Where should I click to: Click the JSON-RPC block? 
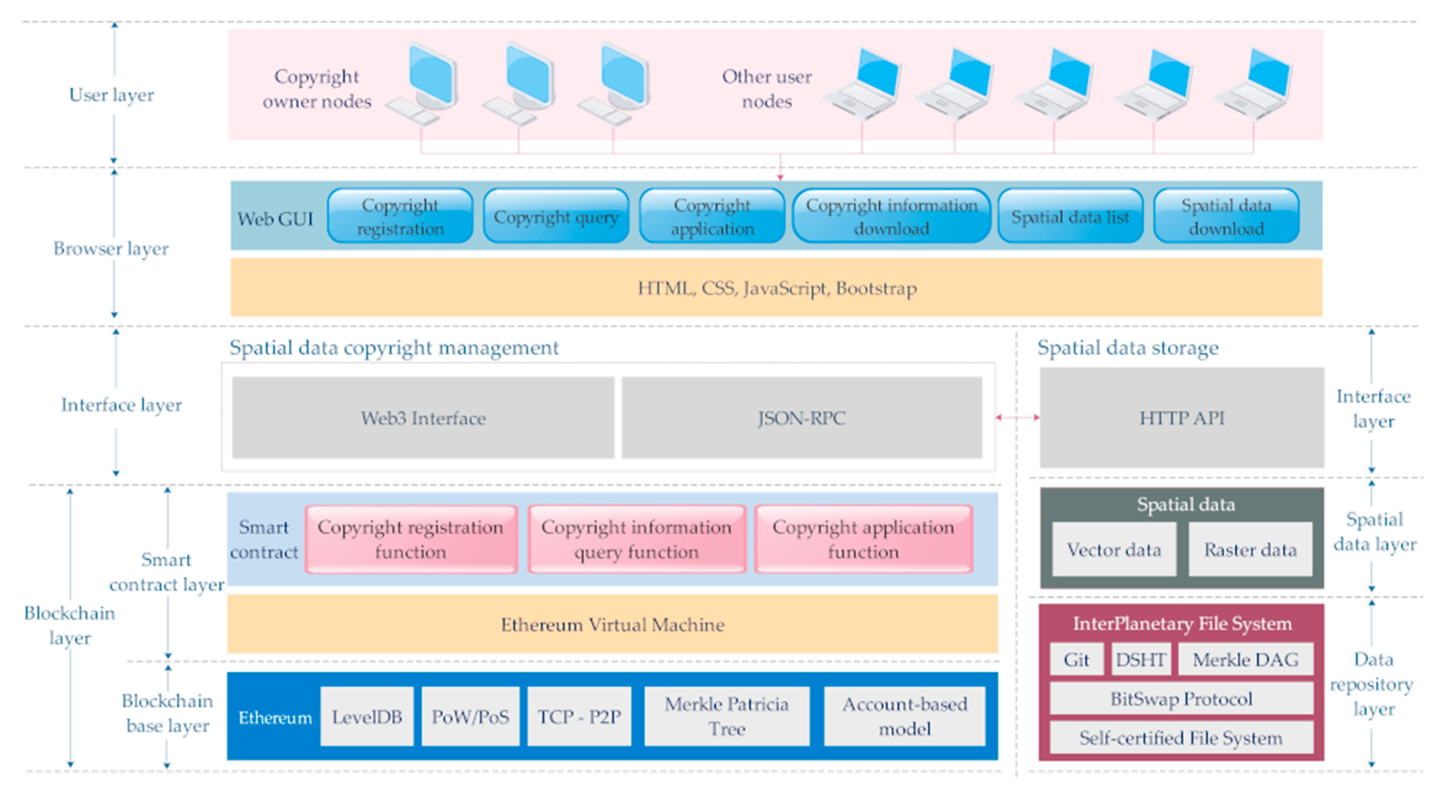(801, 418)
